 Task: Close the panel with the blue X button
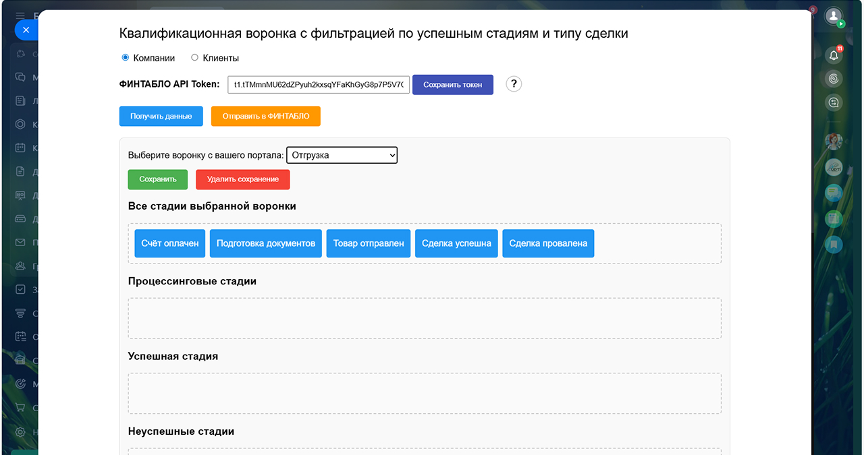point(26,30)
